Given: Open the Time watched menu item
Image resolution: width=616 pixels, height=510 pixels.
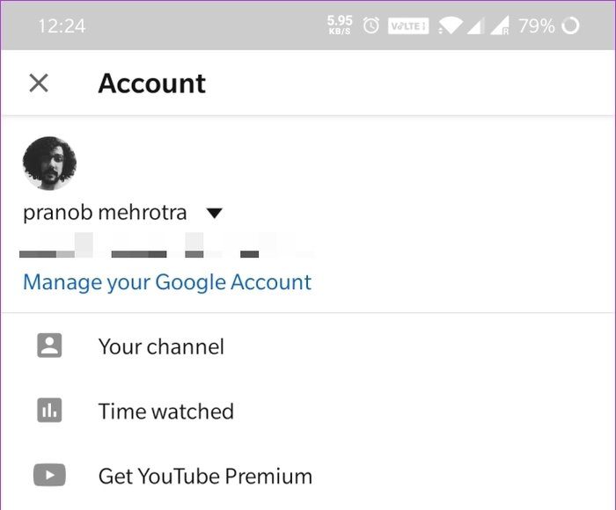Looking at the screenshot, I should [165, 412].
